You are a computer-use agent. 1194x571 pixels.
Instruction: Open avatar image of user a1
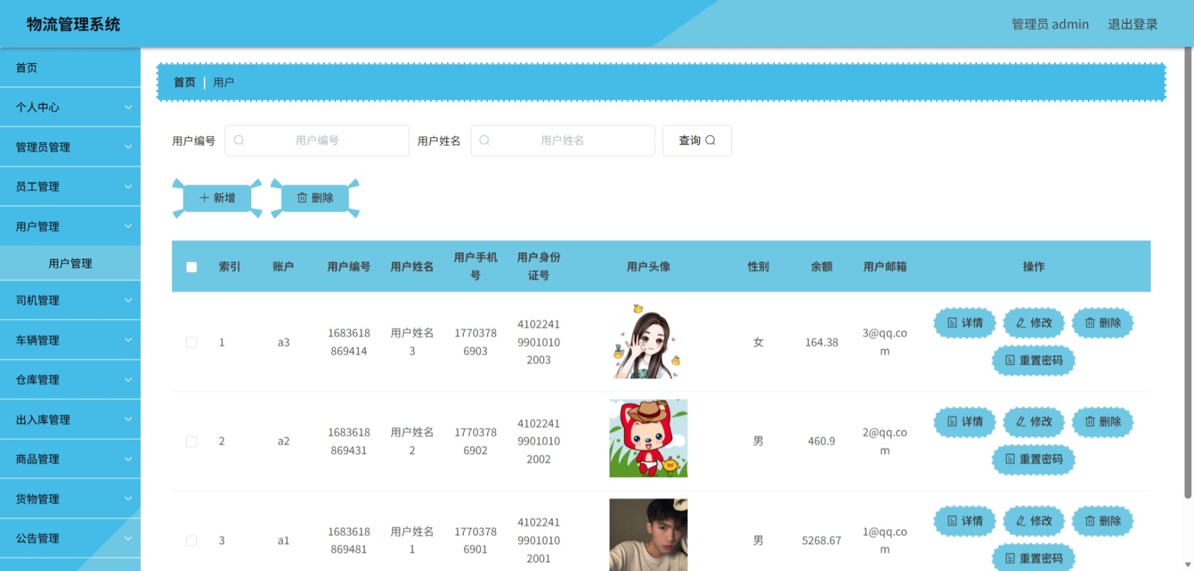[648, 534]
